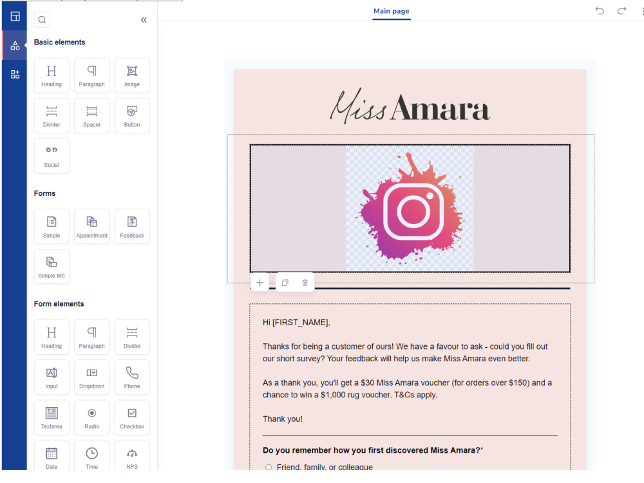
Task: Add a basic Paragraph element
Action: [x=91, y=75]
